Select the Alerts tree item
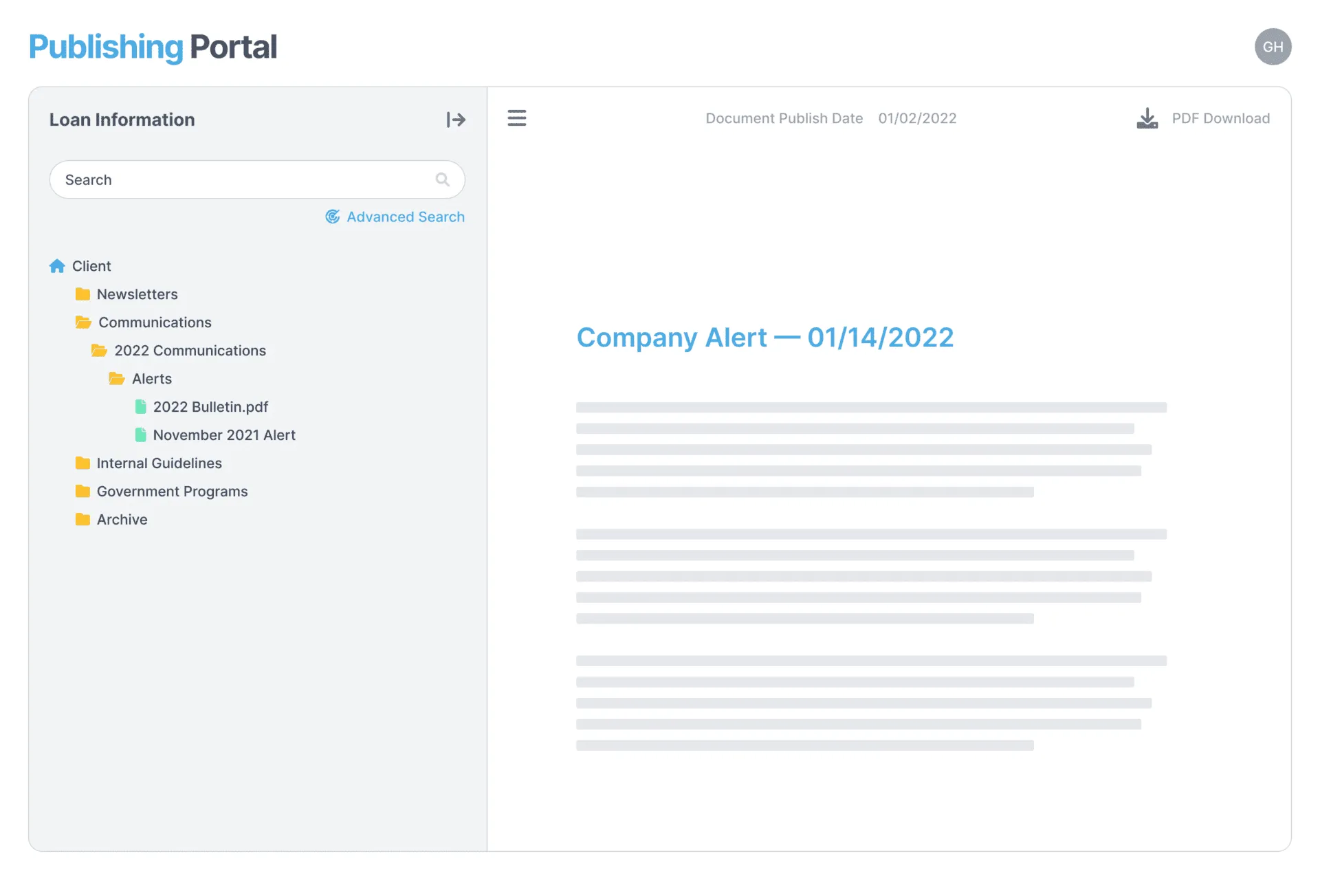 [152, 379]
